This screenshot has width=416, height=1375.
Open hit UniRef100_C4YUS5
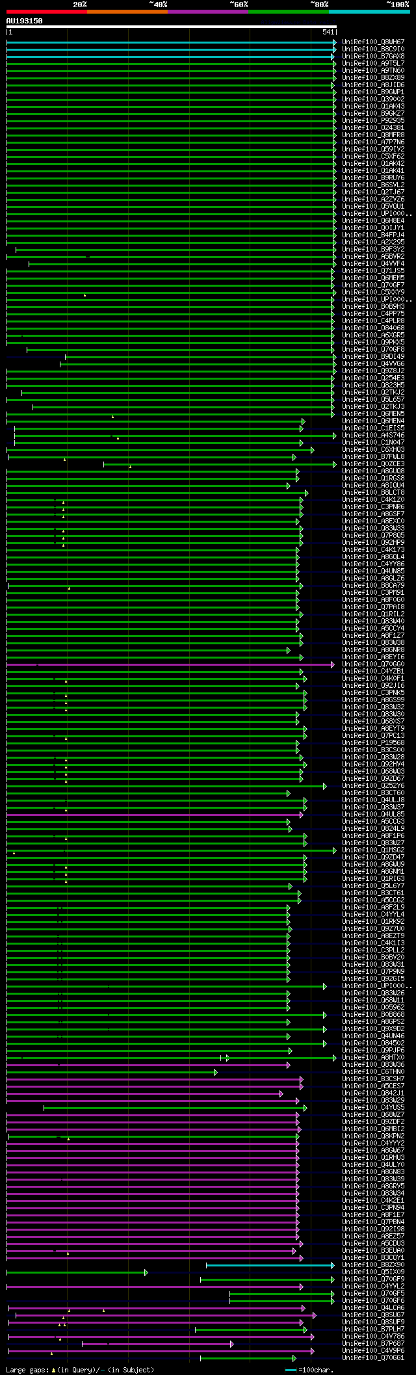tap(373, 1107)
